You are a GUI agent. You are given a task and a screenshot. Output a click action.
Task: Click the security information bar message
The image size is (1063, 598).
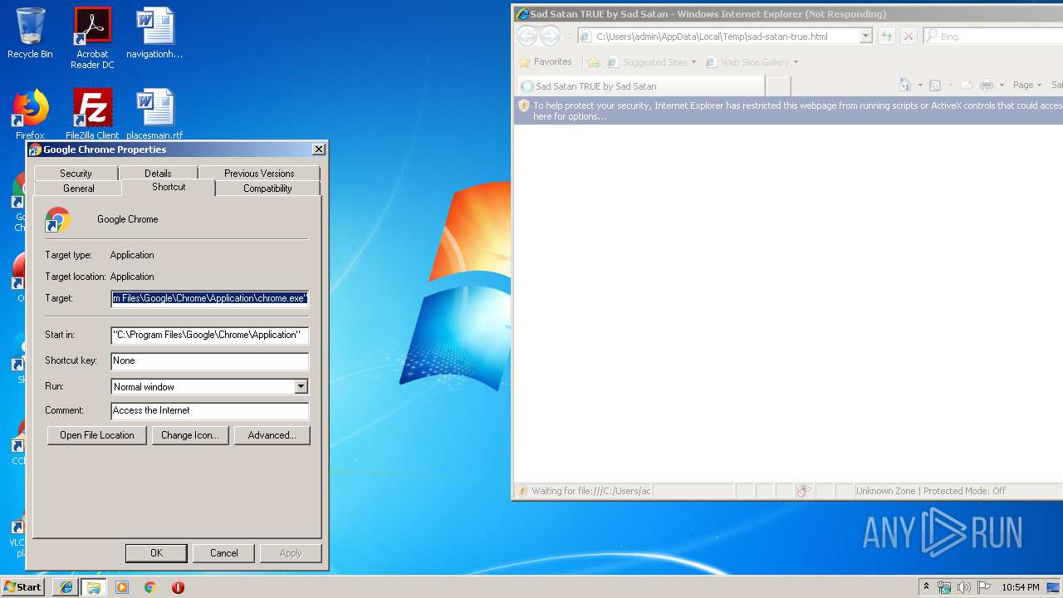(788, 111)
